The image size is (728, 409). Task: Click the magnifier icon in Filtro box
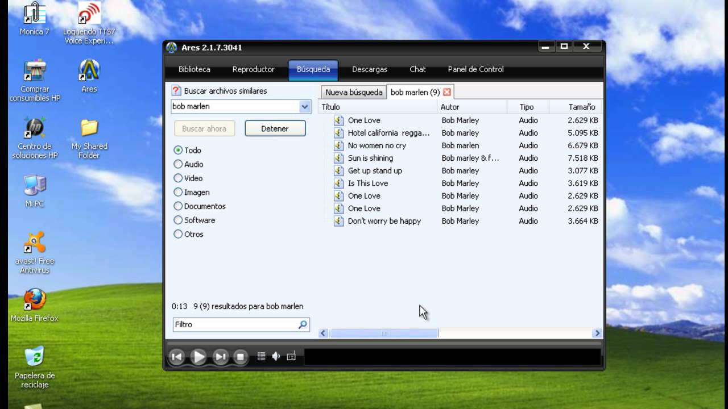303,324
